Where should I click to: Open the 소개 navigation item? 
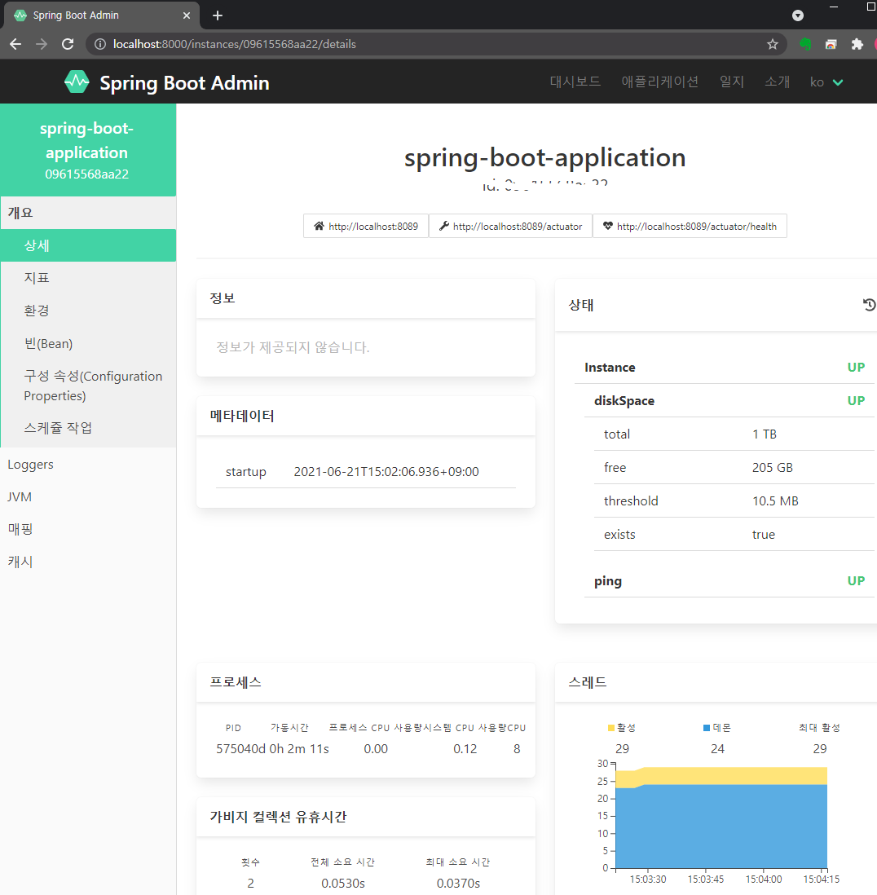point(777,82)
